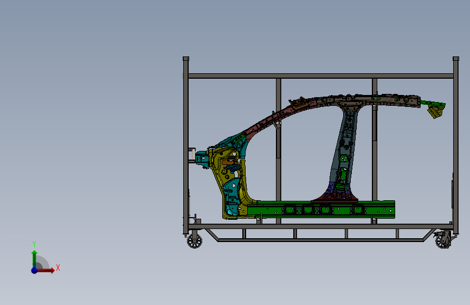This screenshot has height=305, width=470.
Task: Select the teal bracket at the A-pillar front
Action: click(x=202, y=158)
